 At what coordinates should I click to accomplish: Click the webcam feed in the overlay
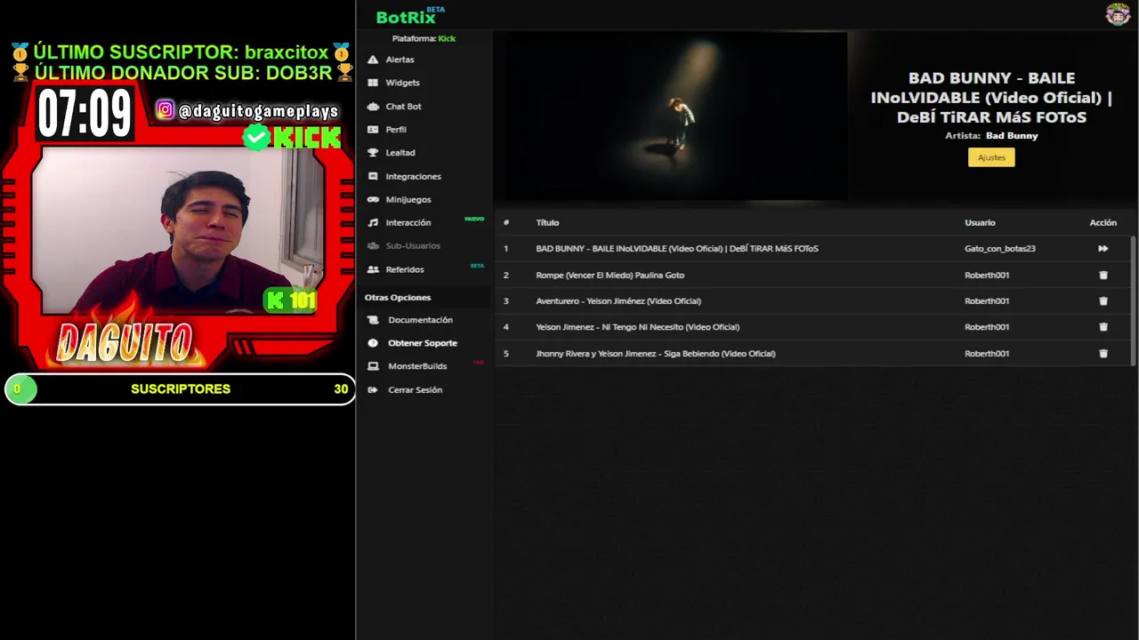178,231
